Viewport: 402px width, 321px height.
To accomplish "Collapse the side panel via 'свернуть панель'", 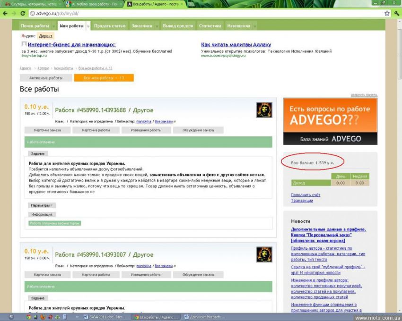I will (364, 95).
